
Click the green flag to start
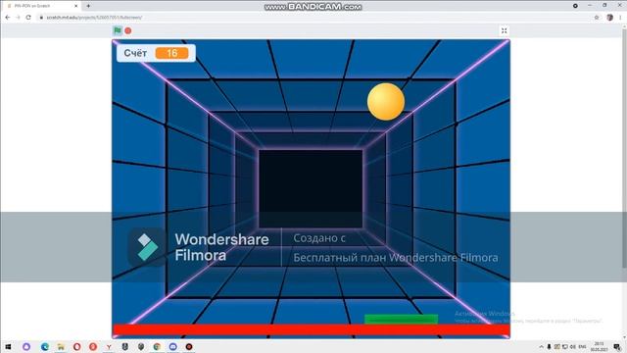pos(118,30)
